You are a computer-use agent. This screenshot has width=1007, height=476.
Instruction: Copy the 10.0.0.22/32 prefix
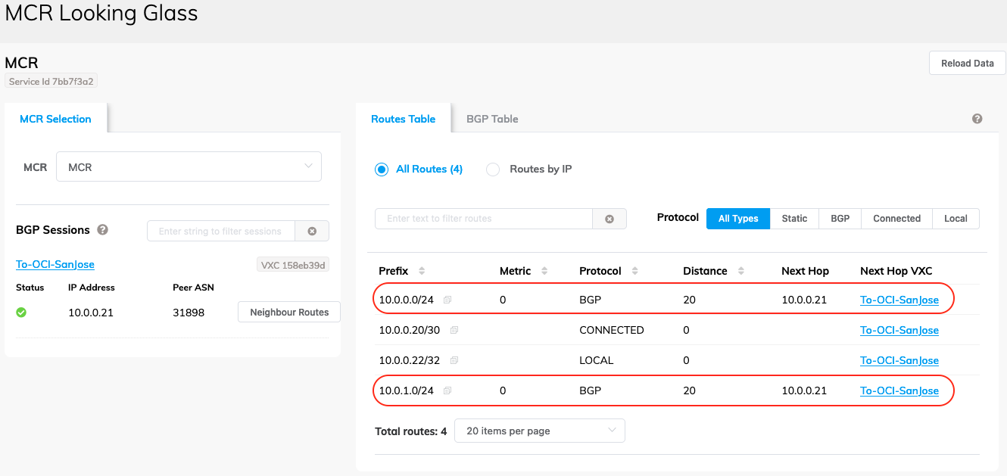[454, 361]
